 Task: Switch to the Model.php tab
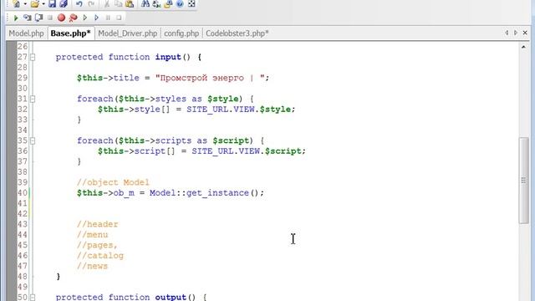(x=26, y=33)
